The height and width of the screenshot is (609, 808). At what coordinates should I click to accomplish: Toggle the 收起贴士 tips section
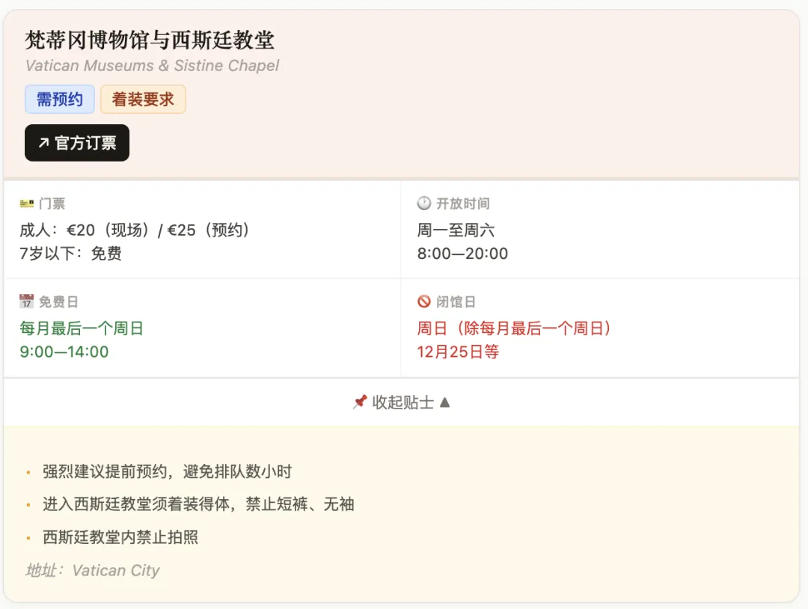coord(402,403)
